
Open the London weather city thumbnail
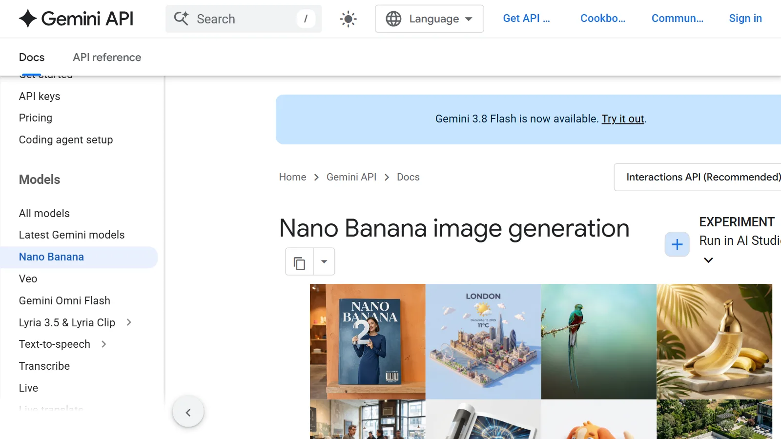[x=483, y=341]
